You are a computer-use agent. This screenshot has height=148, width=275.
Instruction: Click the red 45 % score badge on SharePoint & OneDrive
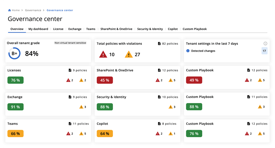click(x=105, y=80)
